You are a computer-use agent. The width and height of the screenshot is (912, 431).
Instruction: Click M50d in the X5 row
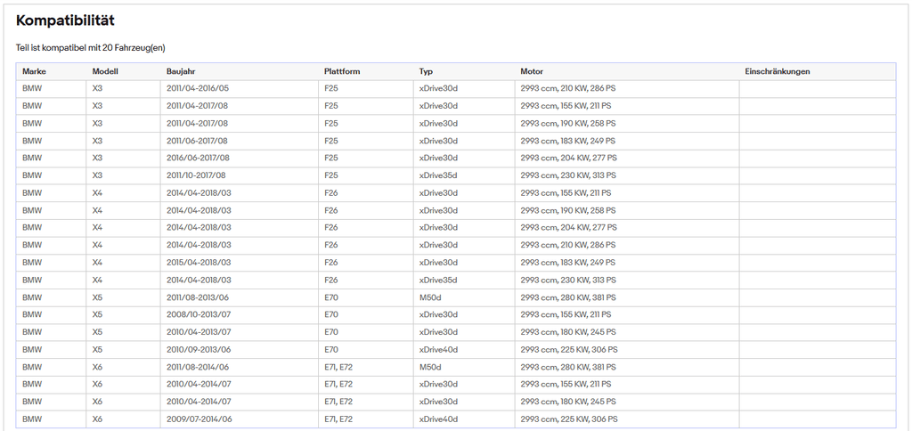click(430, 297)
